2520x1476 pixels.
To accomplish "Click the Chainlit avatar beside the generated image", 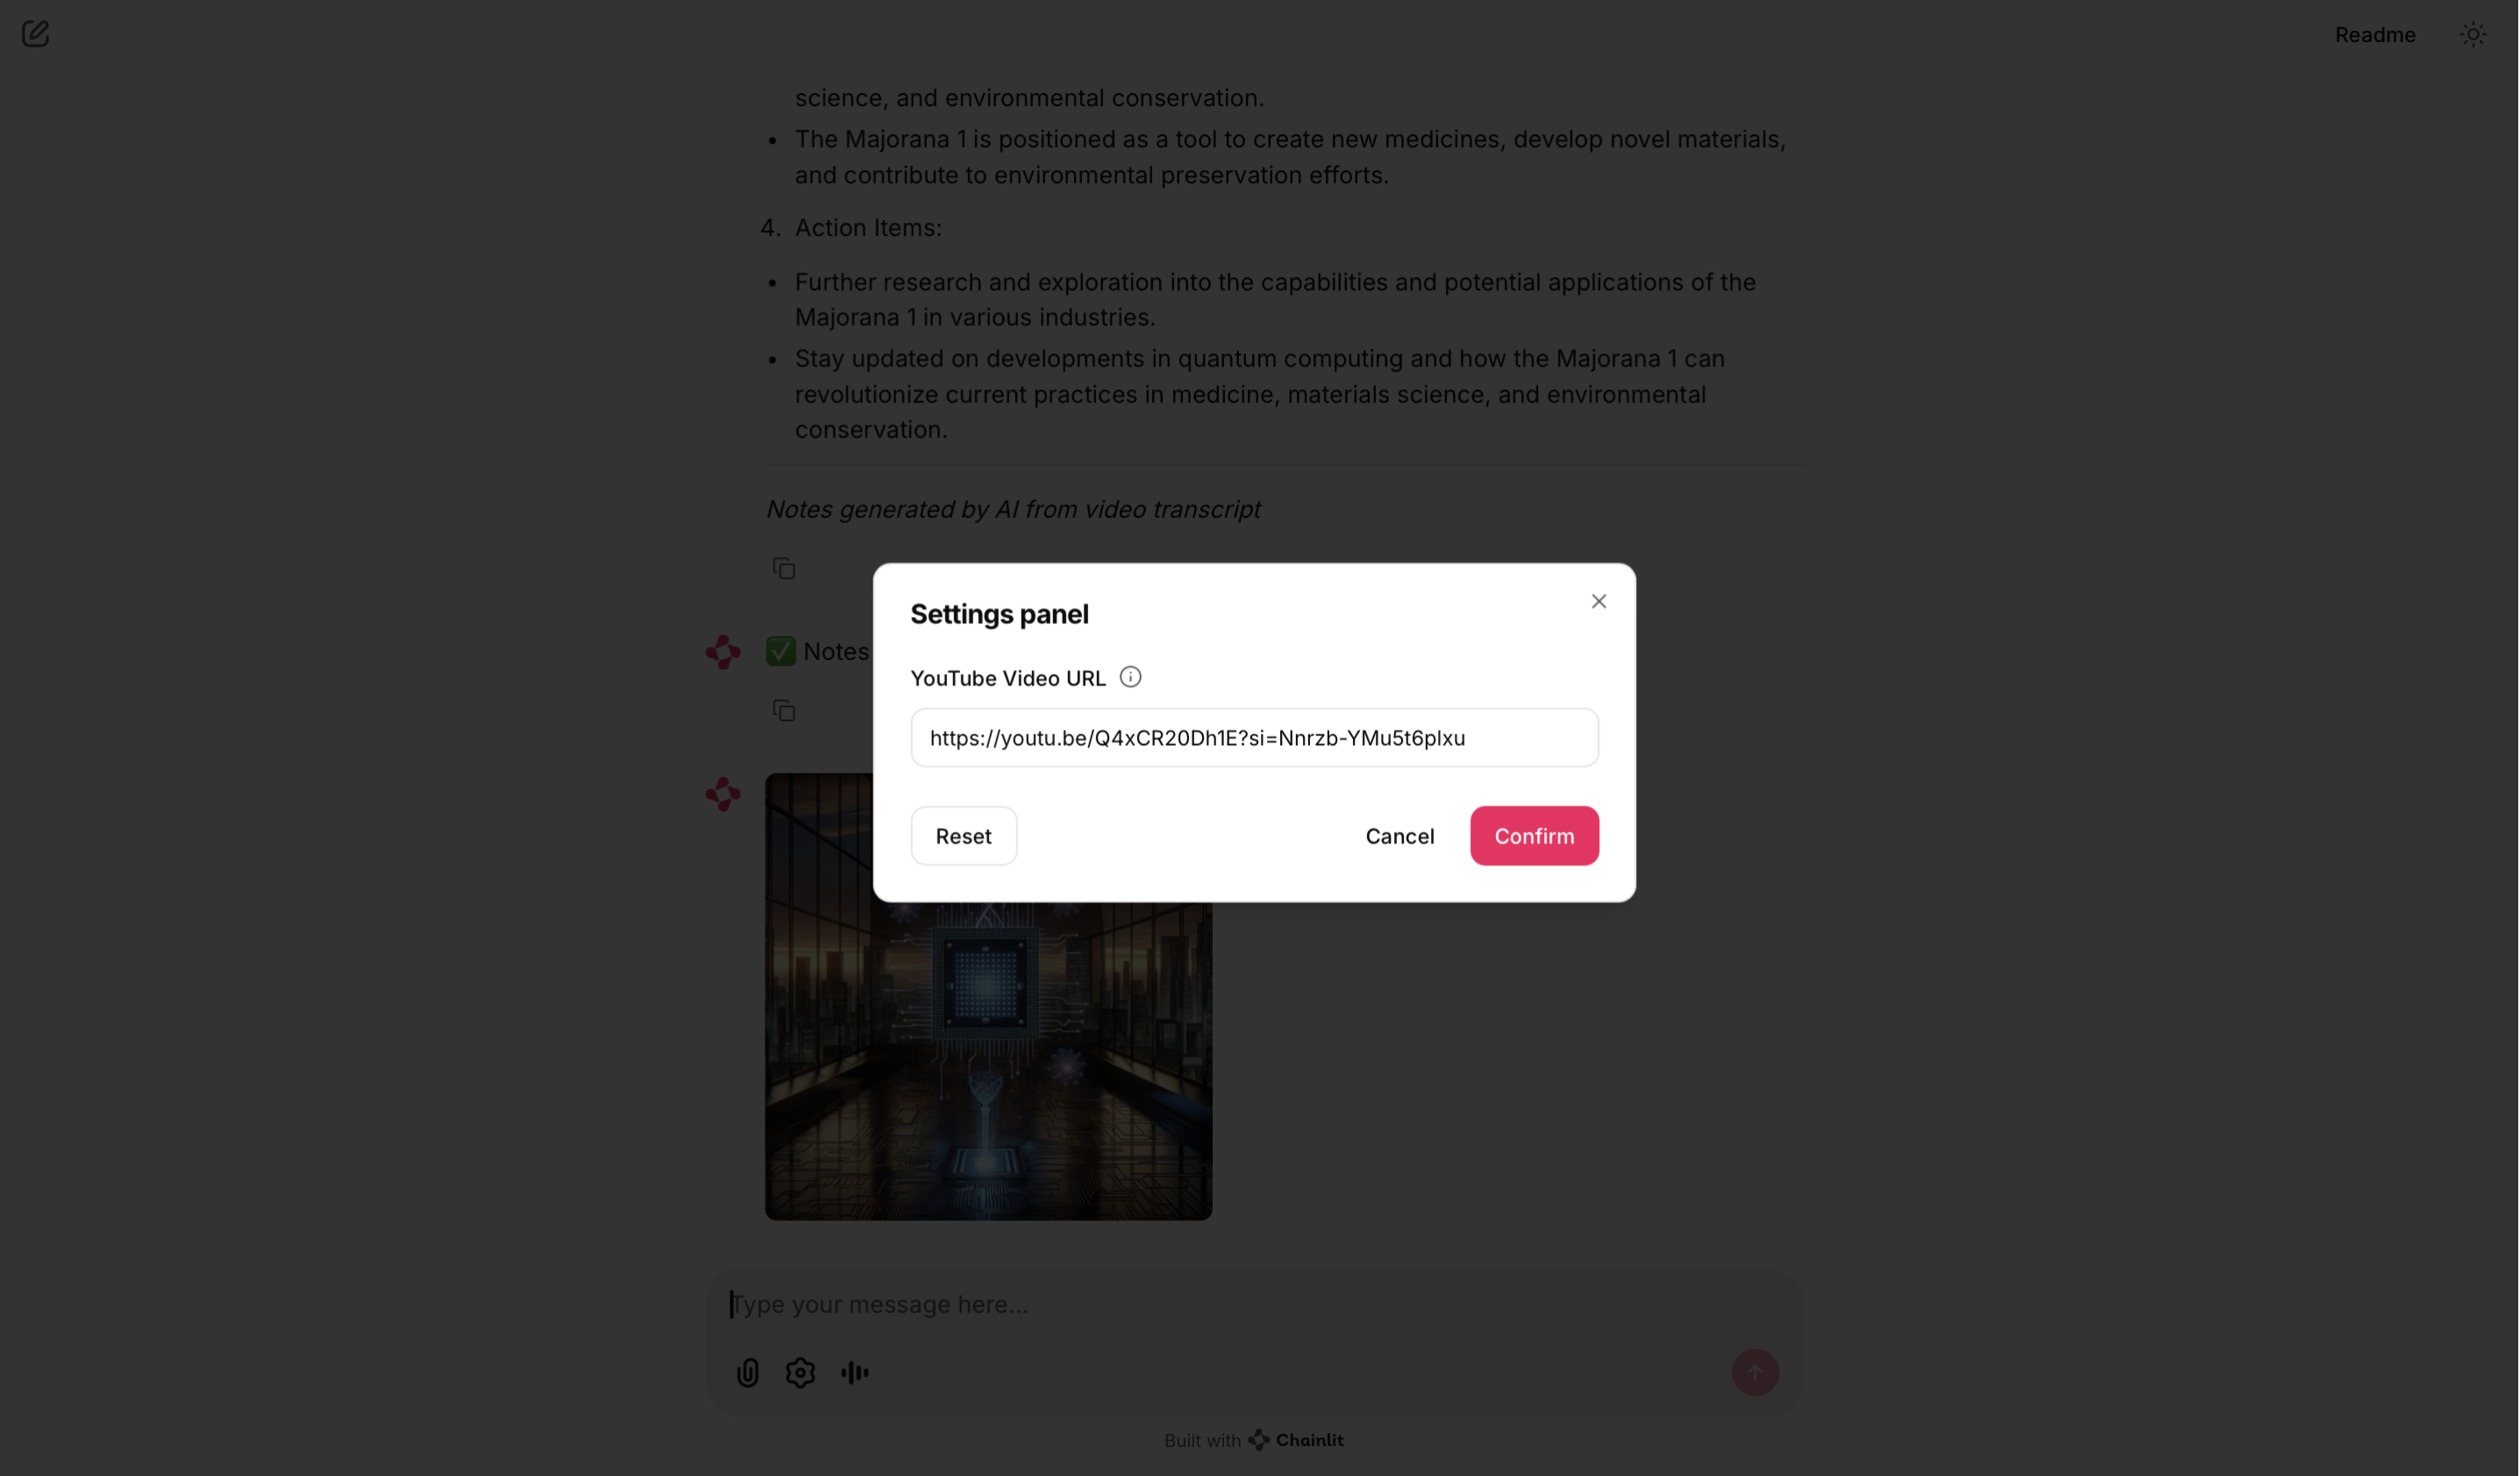I will click(723, 794).
